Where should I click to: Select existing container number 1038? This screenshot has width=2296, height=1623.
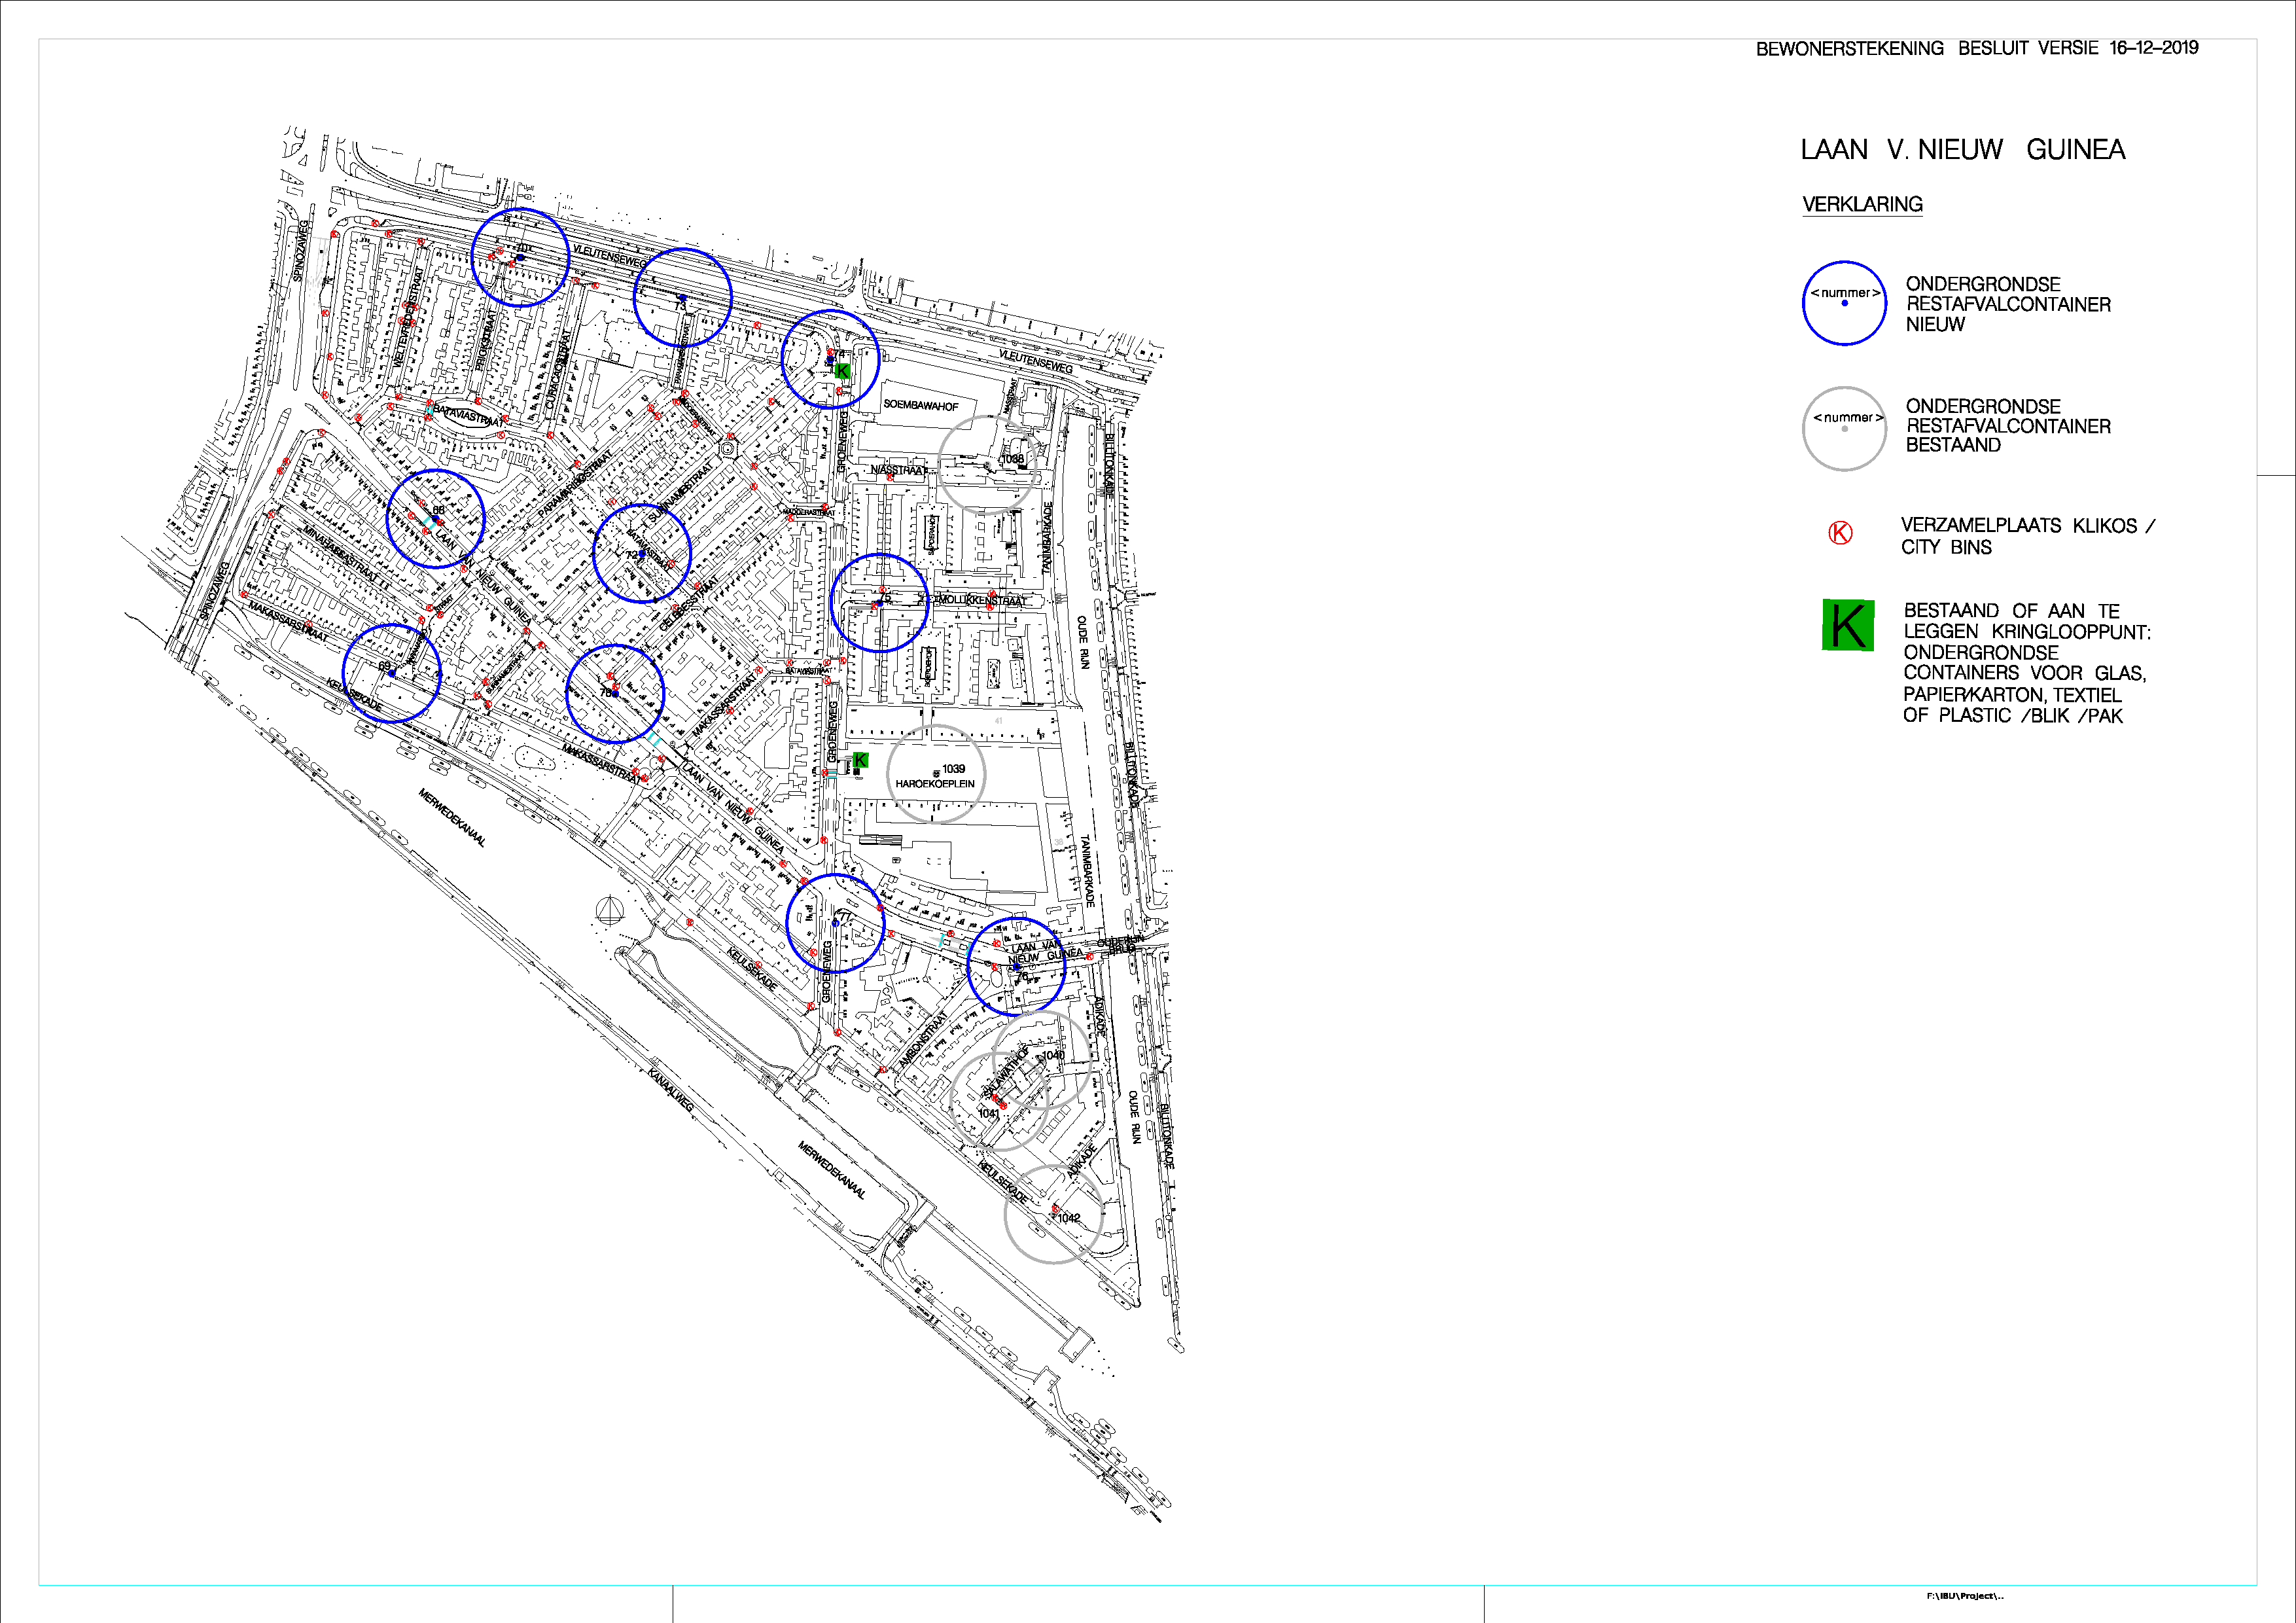[989, 465]
